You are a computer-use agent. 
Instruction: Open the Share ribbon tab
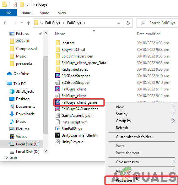point(44,13)
